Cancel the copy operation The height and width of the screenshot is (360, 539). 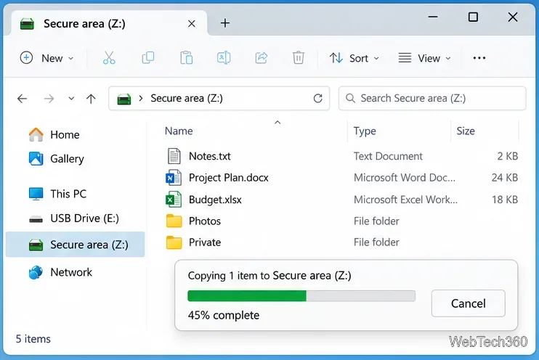point(469,303)
